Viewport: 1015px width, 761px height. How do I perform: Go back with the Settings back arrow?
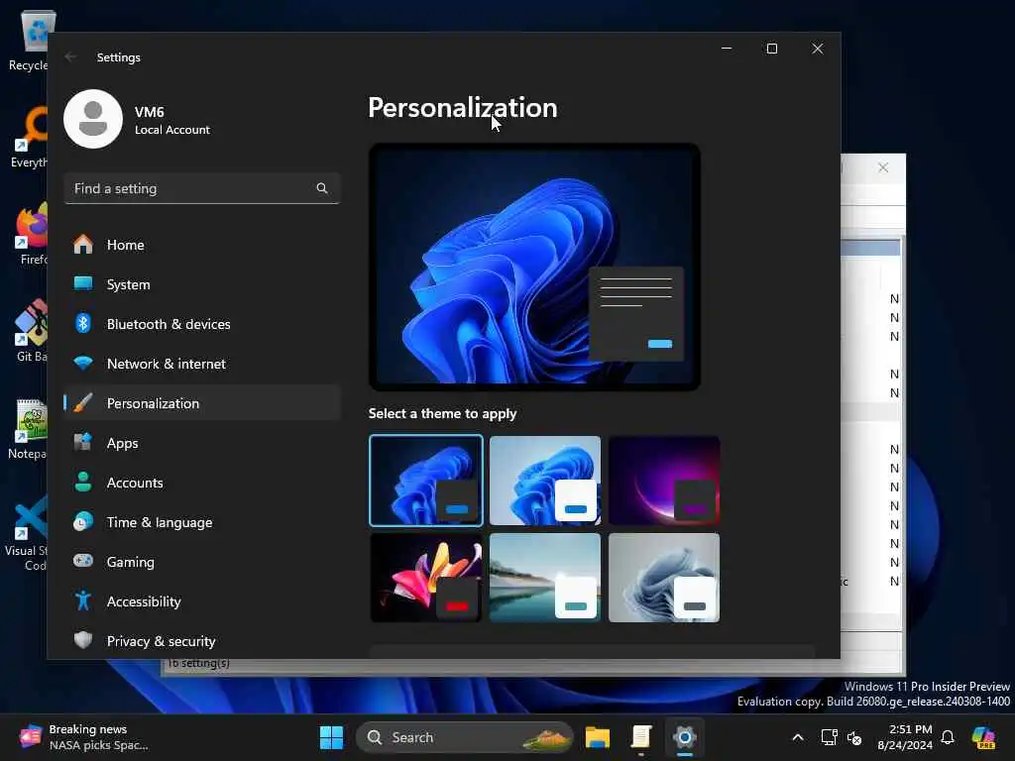[x=70, y=56]
